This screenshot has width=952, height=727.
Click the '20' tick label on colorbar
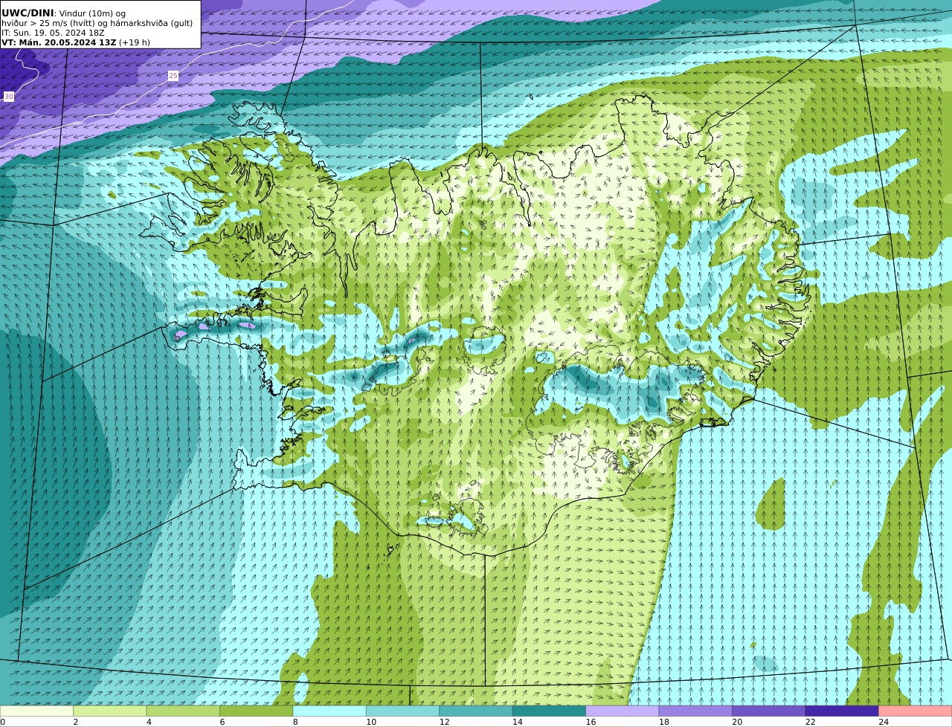tap(737, 722)
